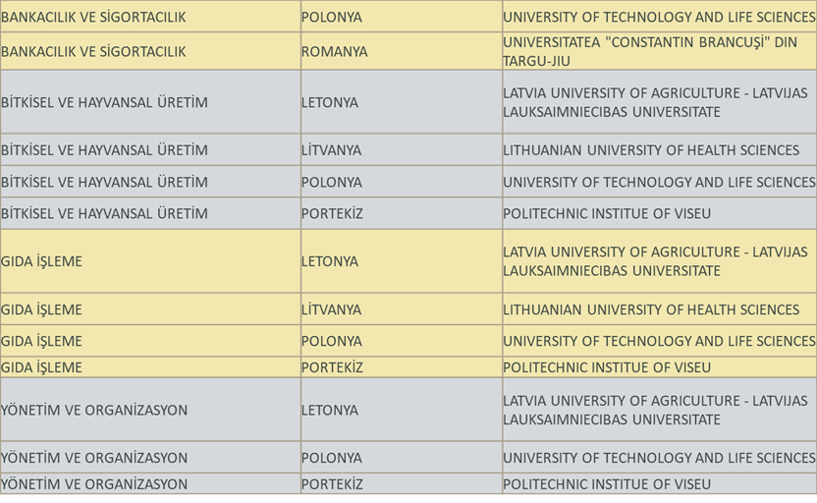Click Bitkisel ve Hayvansal Üretim in the Polonya row

pos(104,182)
